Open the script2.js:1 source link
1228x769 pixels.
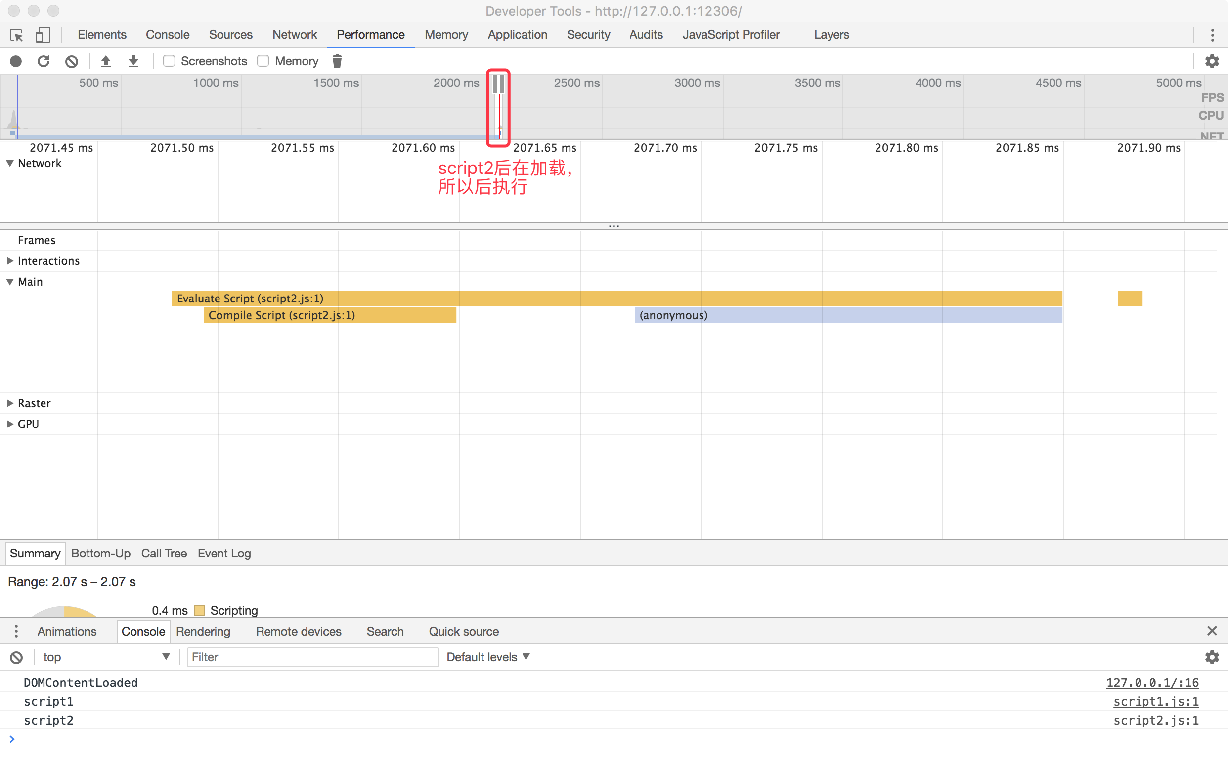[1155, 720]
